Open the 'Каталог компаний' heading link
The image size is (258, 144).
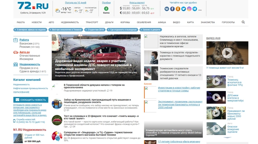(27, 80)
